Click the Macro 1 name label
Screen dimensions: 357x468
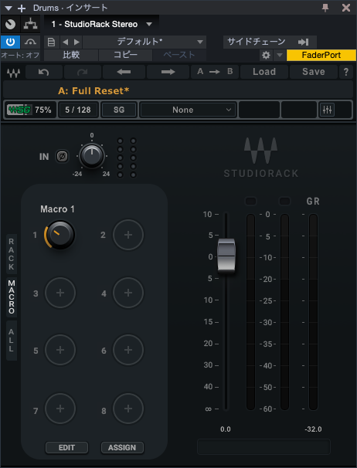click(x=57, y=209)
